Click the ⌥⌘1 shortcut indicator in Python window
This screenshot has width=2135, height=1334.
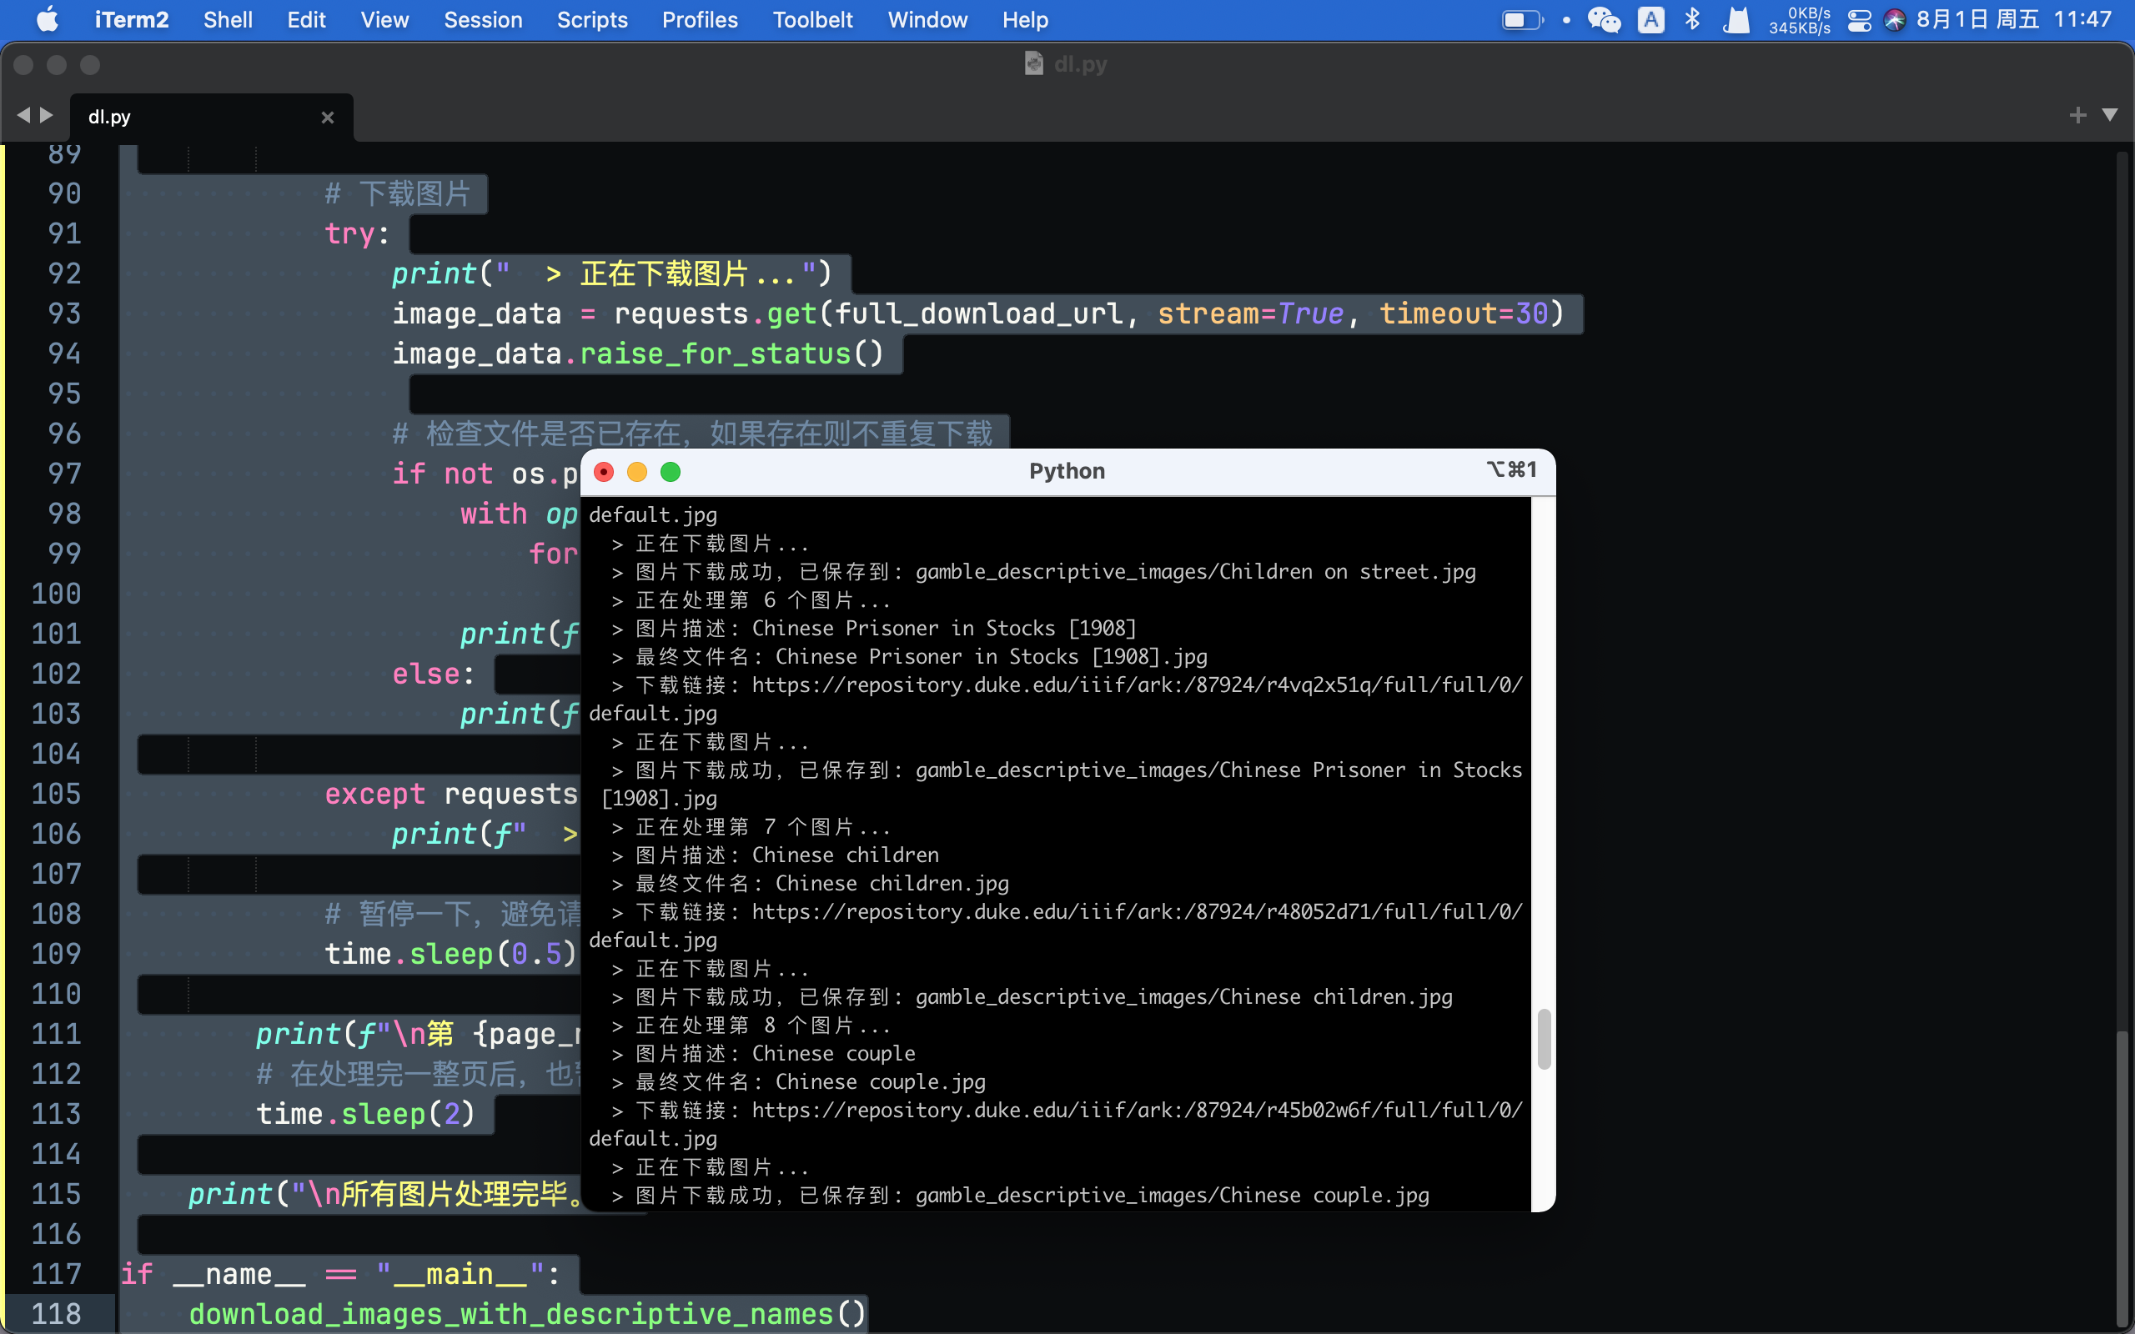click(1511, 469)
